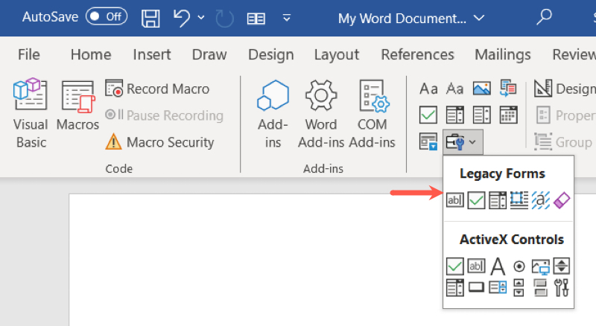The image size is (596, 326).
Task: Click the Redo icon in title bar
Action: (225, 19)
